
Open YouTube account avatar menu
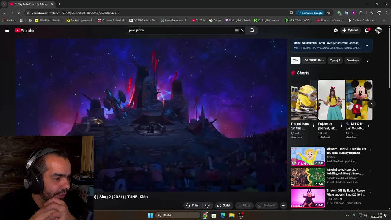click(x=378, y=30)
